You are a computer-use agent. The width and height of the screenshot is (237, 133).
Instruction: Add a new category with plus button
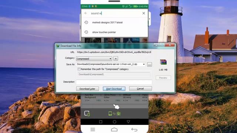tap(116, 58)
